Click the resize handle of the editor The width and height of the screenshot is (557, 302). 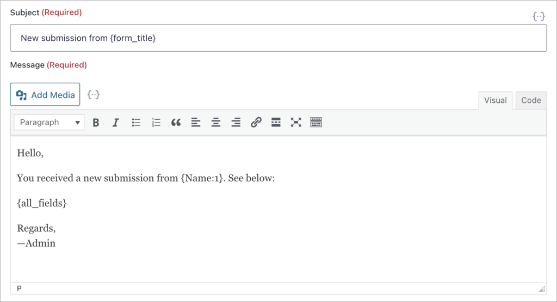tap(542, 289)
